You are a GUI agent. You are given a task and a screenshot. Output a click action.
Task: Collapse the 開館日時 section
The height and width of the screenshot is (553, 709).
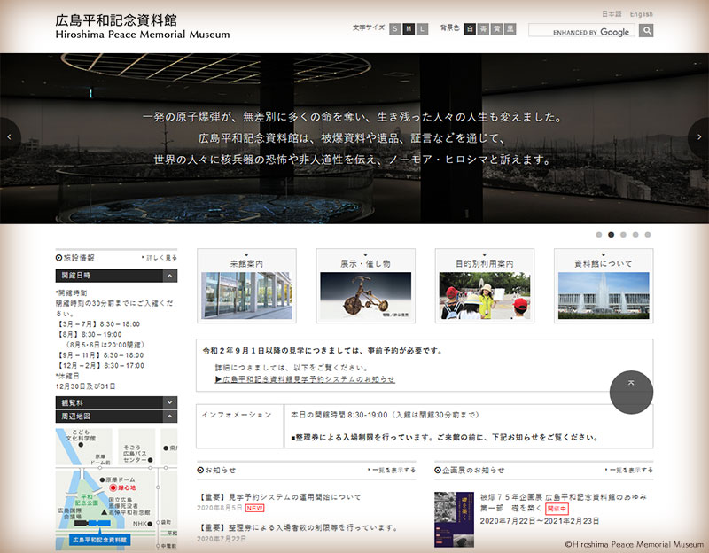[116, 276]
